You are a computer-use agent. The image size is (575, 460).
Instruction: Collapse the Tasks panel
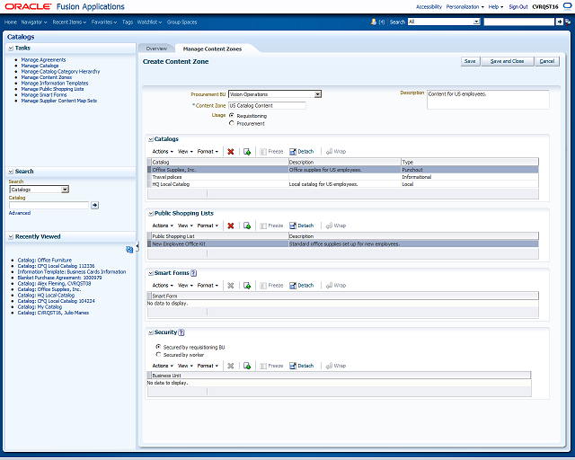tap(11, 48)
